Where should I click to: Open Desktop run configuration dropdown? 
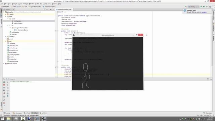coord(193,7)
